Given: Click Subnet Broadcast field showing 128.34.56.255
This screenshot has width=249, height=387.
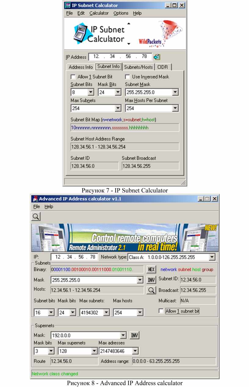Looking at the screenshot, I should (x=150, y=166).
